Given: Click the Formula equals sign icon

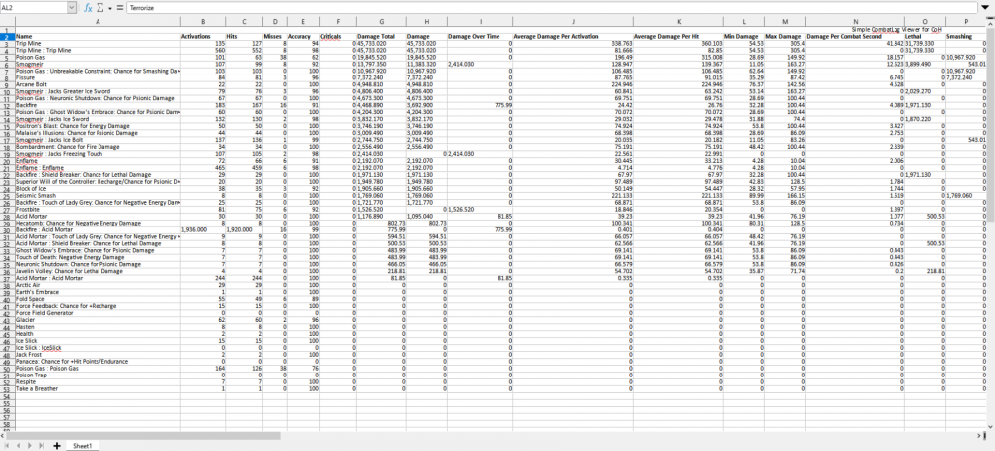Looking at the screenshot, I should 120,7.
